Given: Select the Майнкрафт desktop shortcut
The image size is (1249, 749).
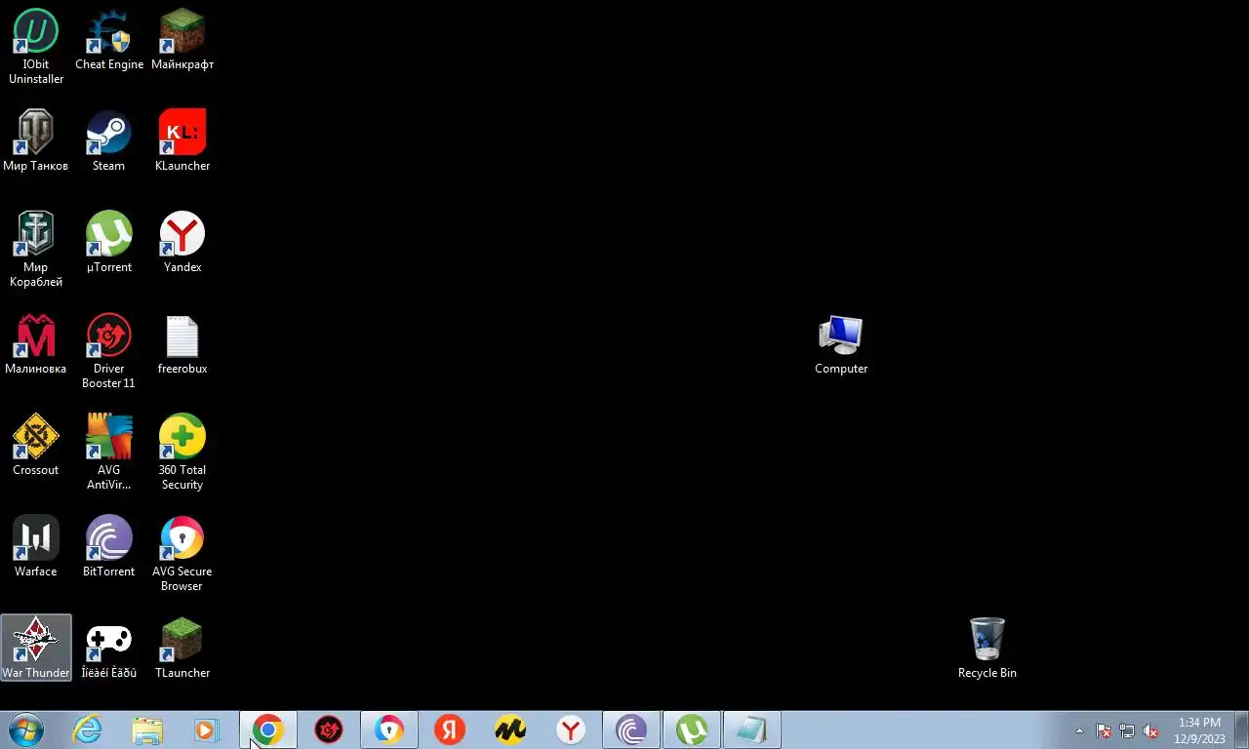Looking at the screenshot, I should tap(182, 39).
